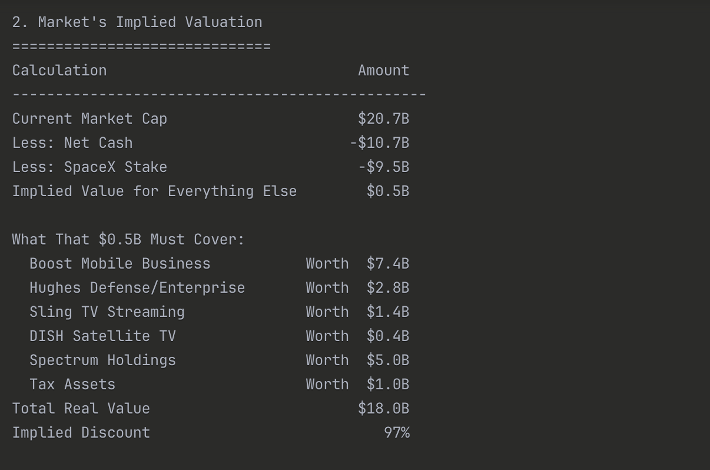Click the $0.5B implied value amount
The image size is (710, 470).
point(388,191)
